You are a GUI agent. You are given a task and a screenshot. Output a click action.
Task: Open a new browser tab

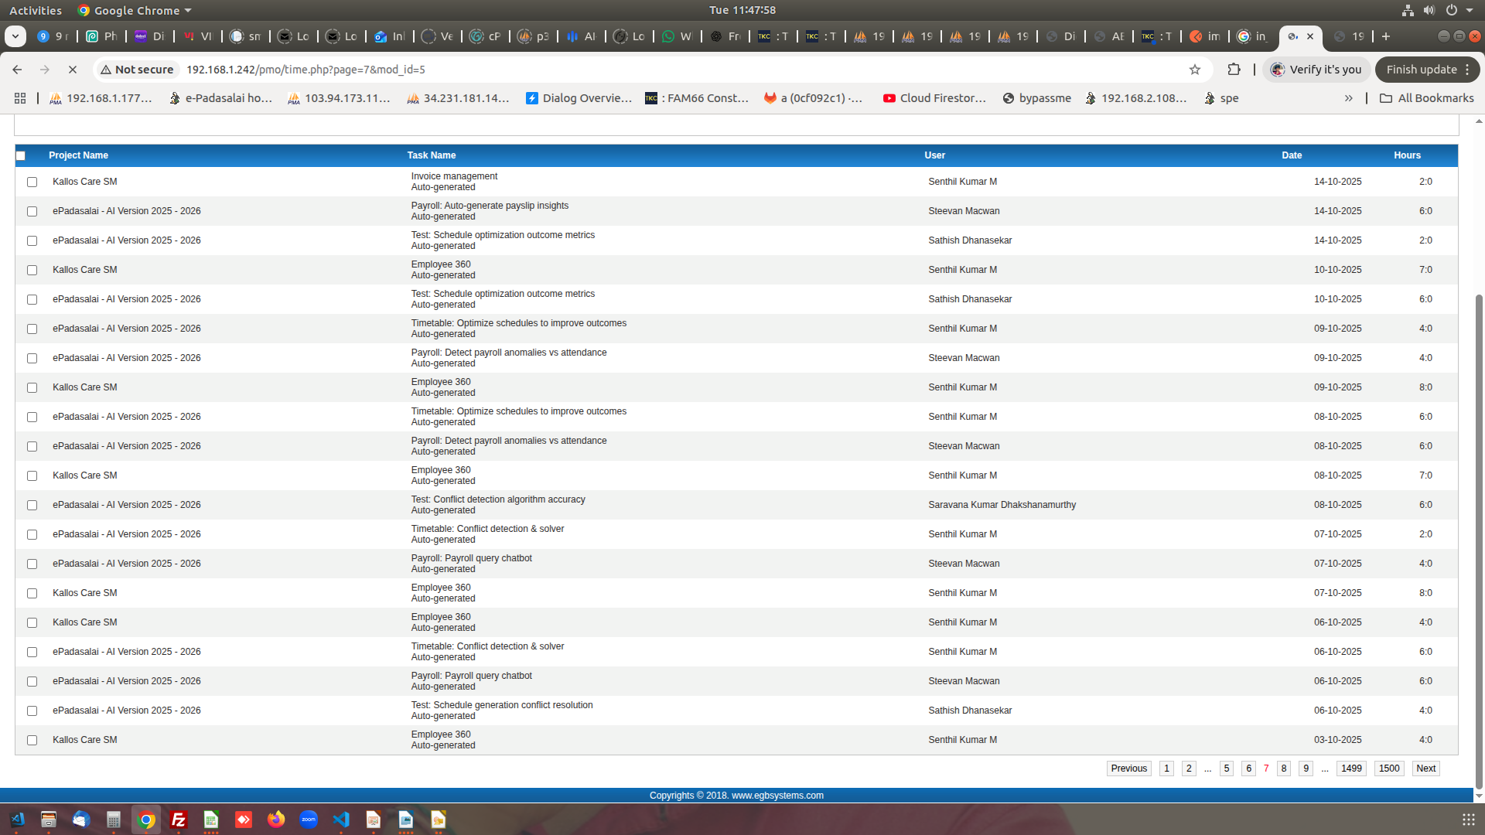click(1386, 36)
